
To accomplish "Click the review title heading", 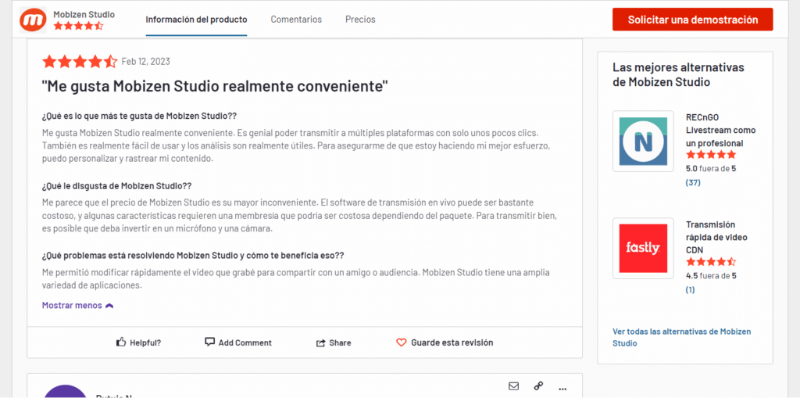I will [215, 86].
